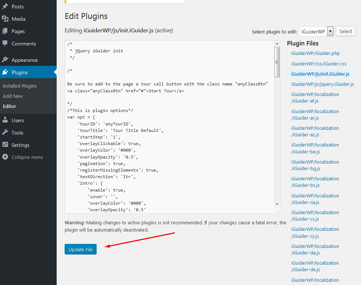Click the Tools wrench icon
Image resolution: width=361 pixels, height=285 pixels.
pyautogui.click(x=5, y=133)
